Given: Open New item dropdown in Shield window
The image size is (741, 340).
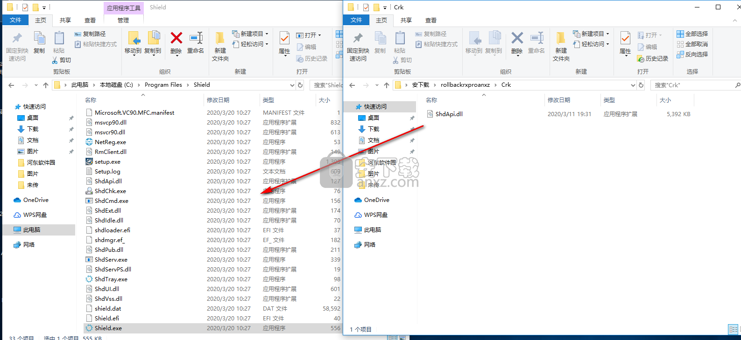Looking at the screenshot, I should pos(251,34).
